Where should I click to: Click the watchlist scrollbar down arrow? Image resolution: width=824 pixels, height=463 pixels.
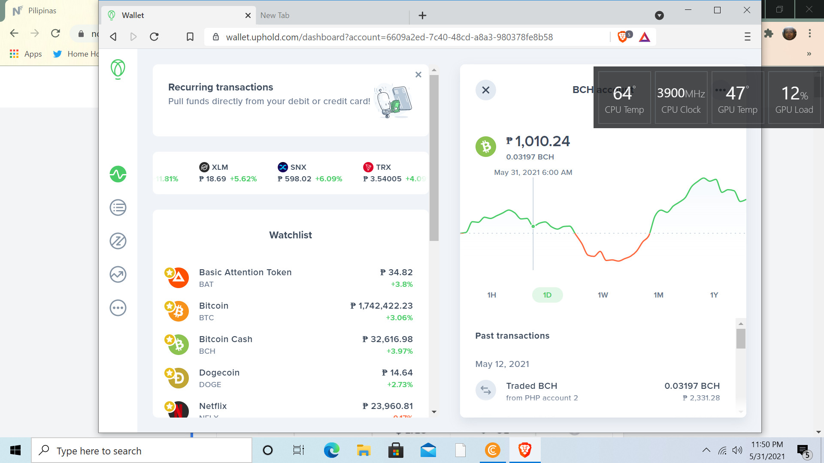coord(434,412)
